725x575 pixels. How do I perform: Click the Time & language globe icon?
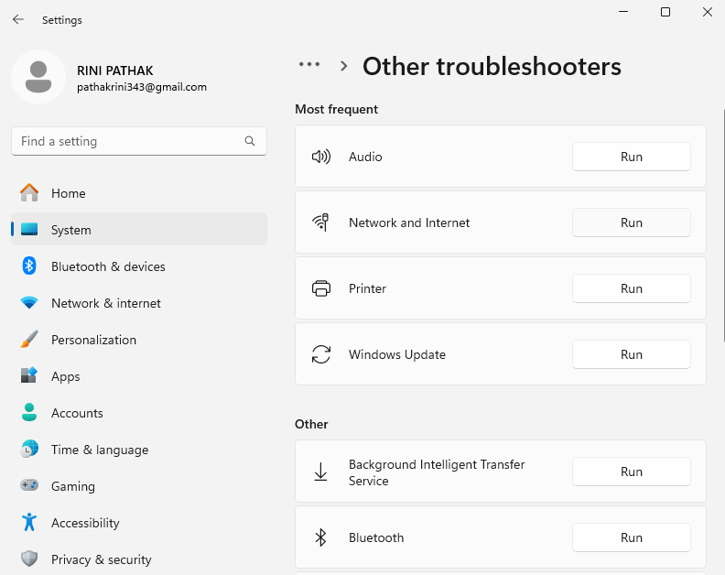coord(29,450)
